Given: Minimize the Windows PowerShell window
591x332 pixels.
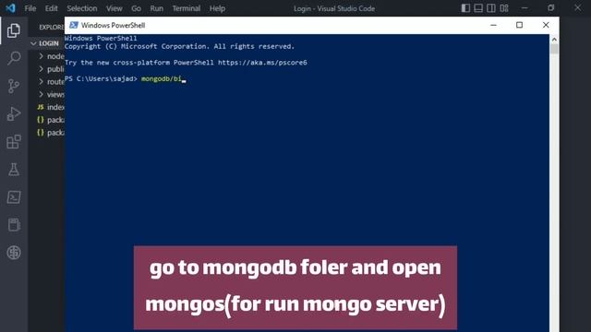Looking at the screenshot, I should [493, 25].
